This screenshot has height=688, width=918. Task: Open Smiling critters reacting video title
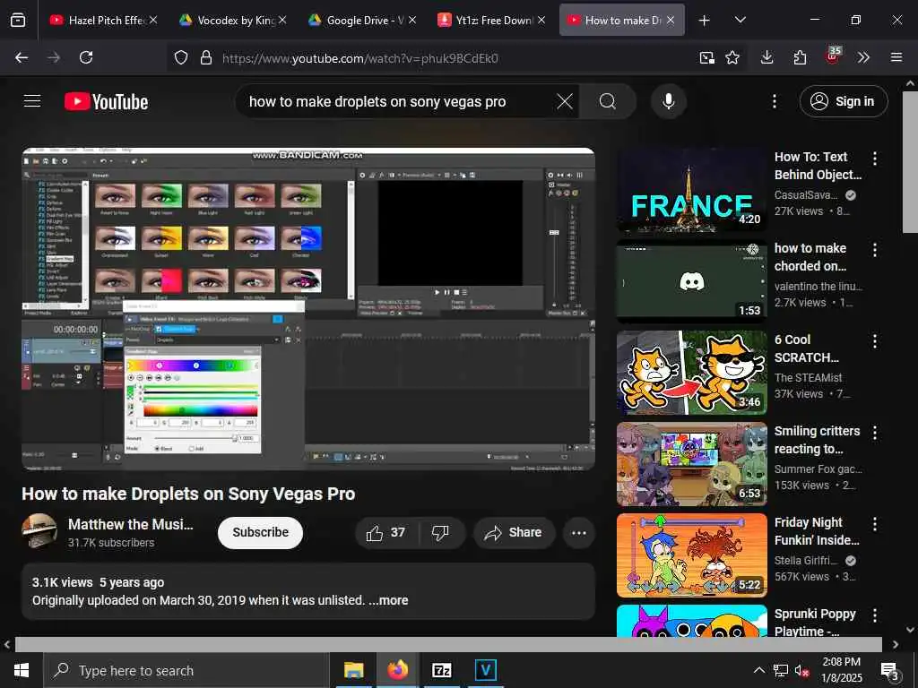817,440
